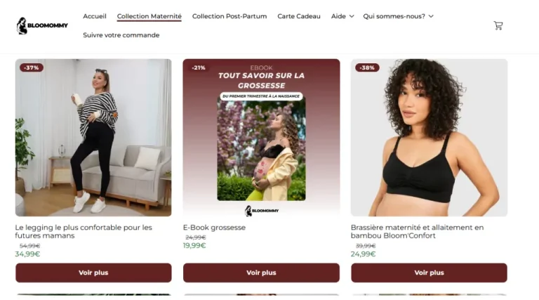Image resolution: width=539 pixels, height=300 pixels.
Task: Click the Bloomommy logo in header
Action: [42, 26]
